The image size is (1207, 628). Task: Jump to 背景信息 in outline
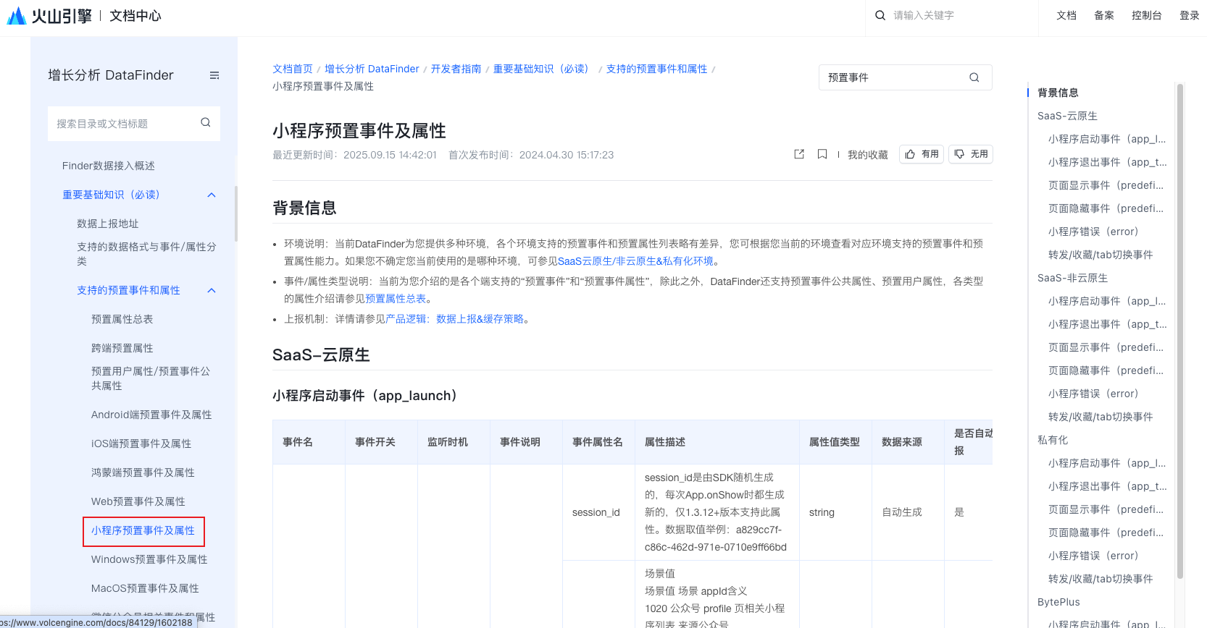[1058, 93]
